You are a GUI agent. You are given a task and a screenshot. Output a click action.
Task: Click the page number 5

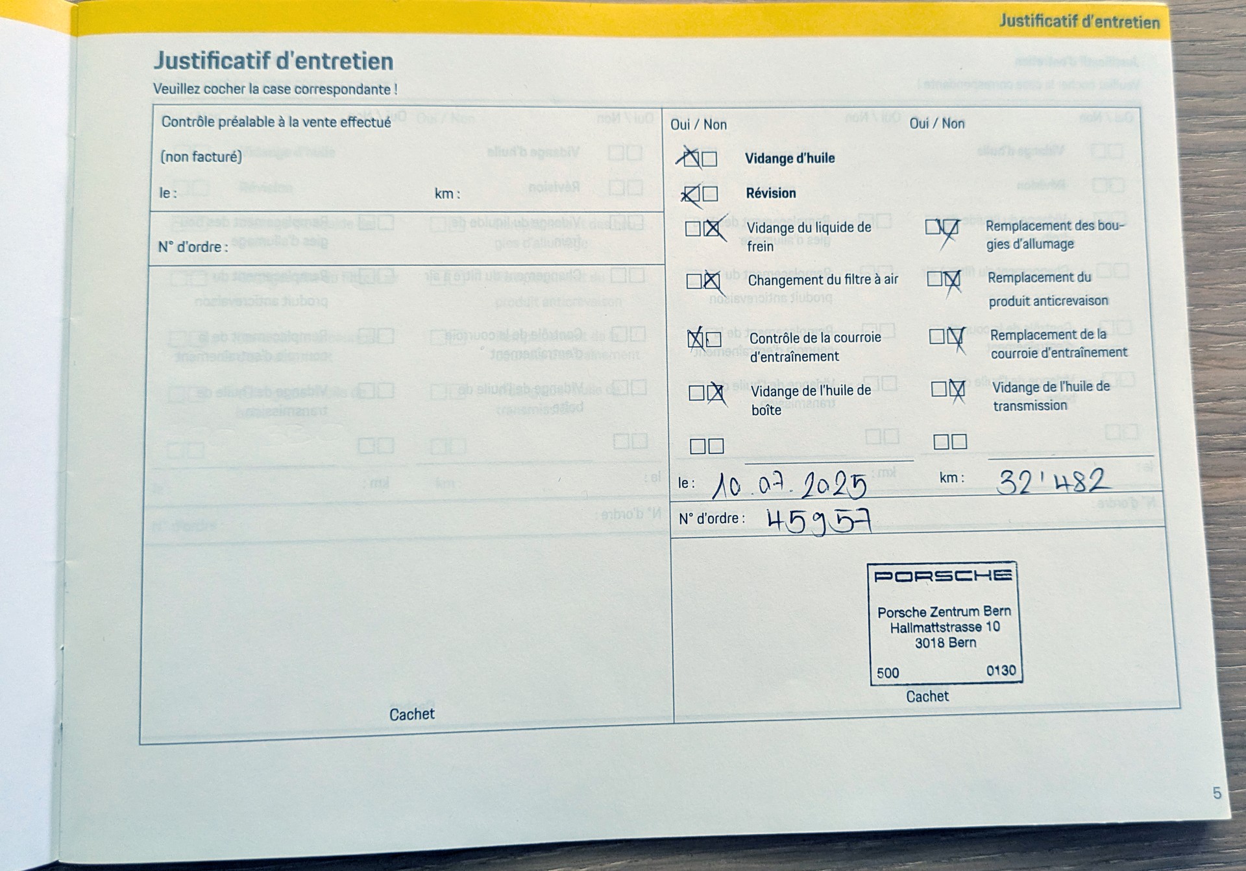1217,793
